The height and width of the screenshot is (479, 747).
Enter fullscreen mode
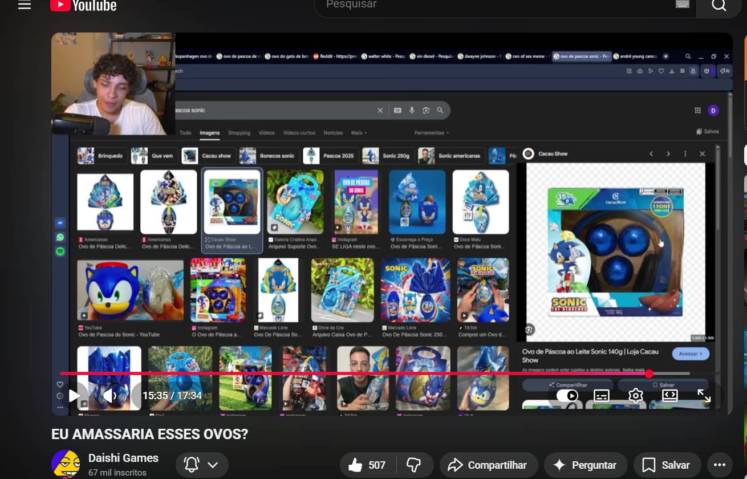704,396
